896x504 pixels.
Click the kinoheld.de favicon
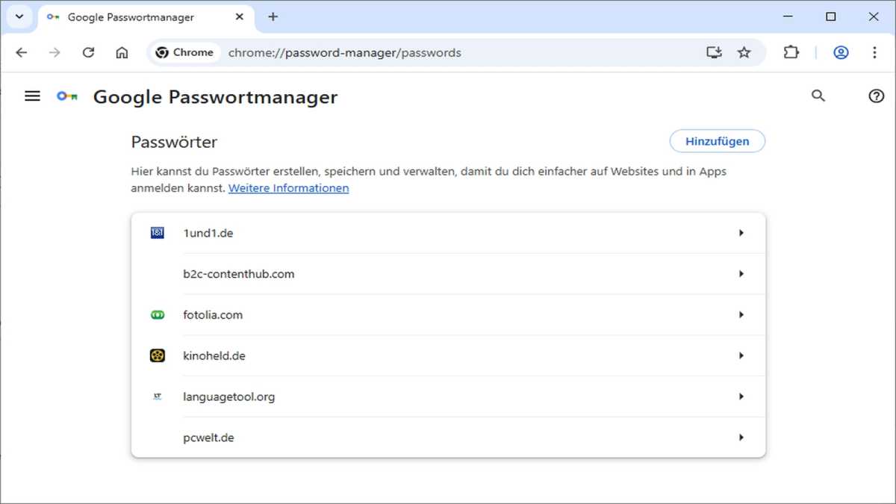point(157,355)
